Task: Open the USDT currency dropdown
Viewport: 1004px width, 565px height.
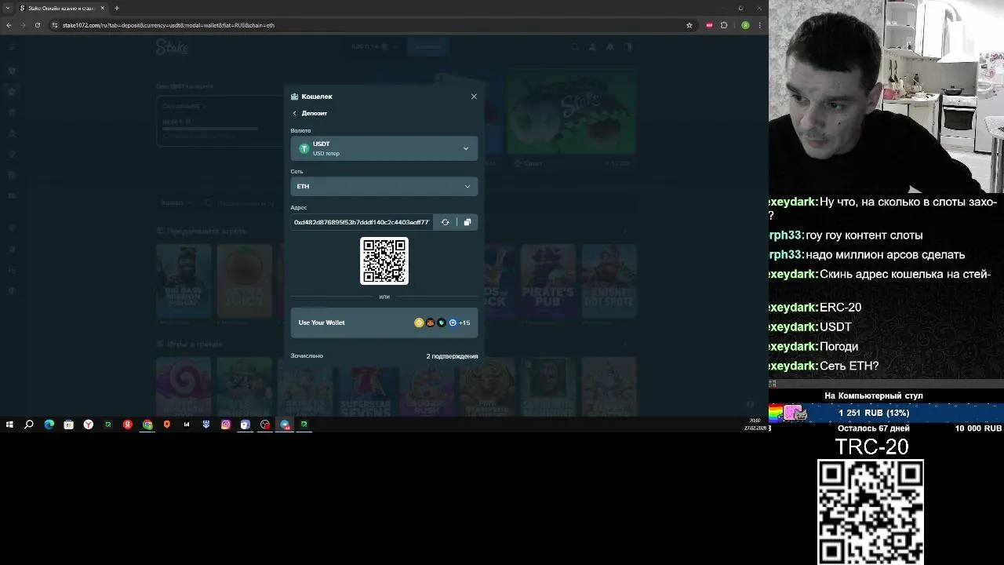Action: 384,148
